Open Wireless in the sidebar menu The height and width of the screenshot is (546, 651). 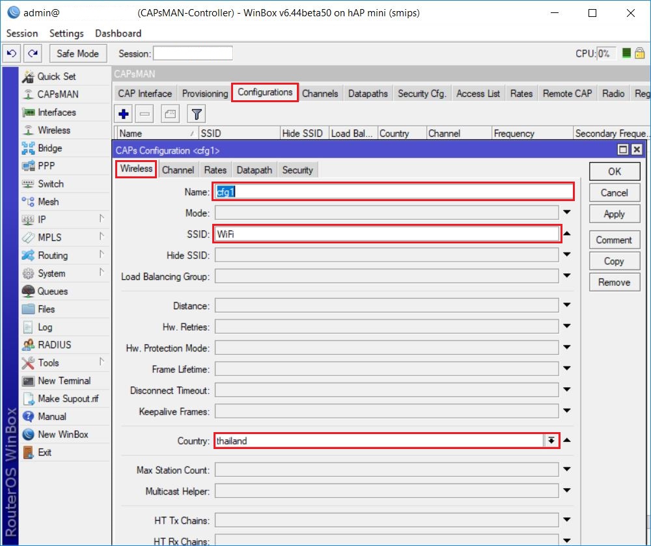[54, 130]
